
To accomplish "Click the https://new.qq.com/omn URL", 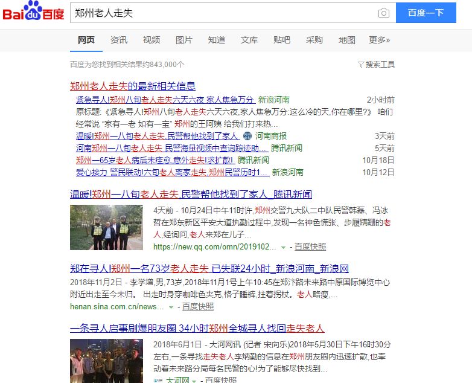I will [215, 247].
